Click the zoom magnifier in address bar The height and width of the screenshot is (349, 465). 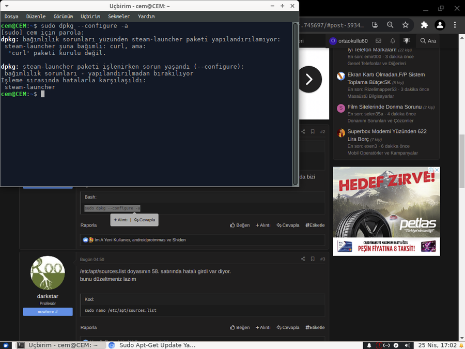click(x=390, y=25)
